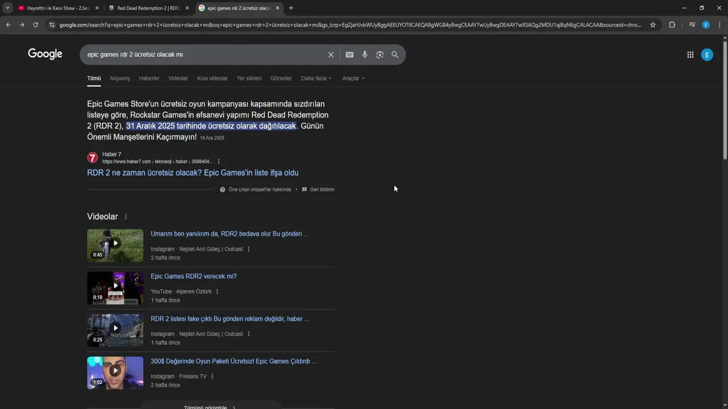Open options for Frekans TV video
The height and width of the screenshot is (409, 728).
coord(212,377)
